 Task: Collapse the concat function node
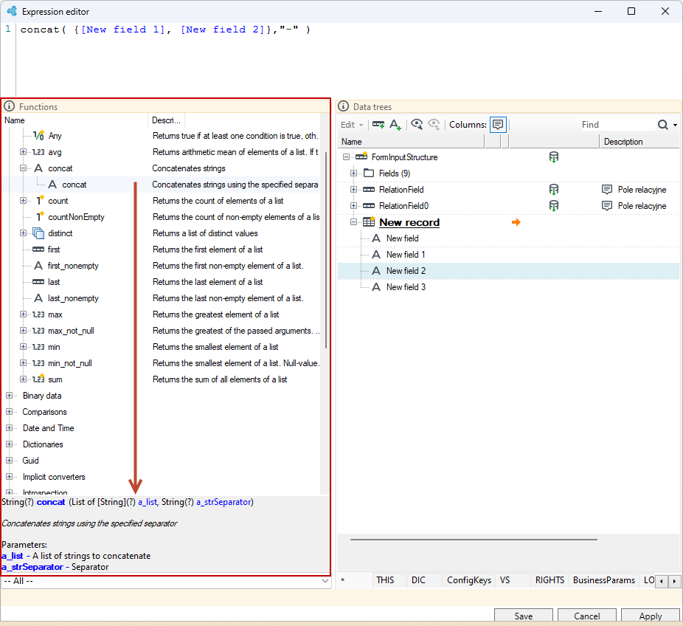(23, 168)
